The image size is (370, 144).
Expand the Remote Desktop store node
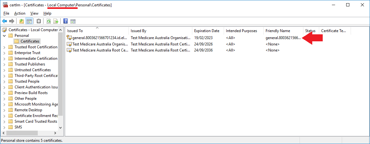pos(4,110)
